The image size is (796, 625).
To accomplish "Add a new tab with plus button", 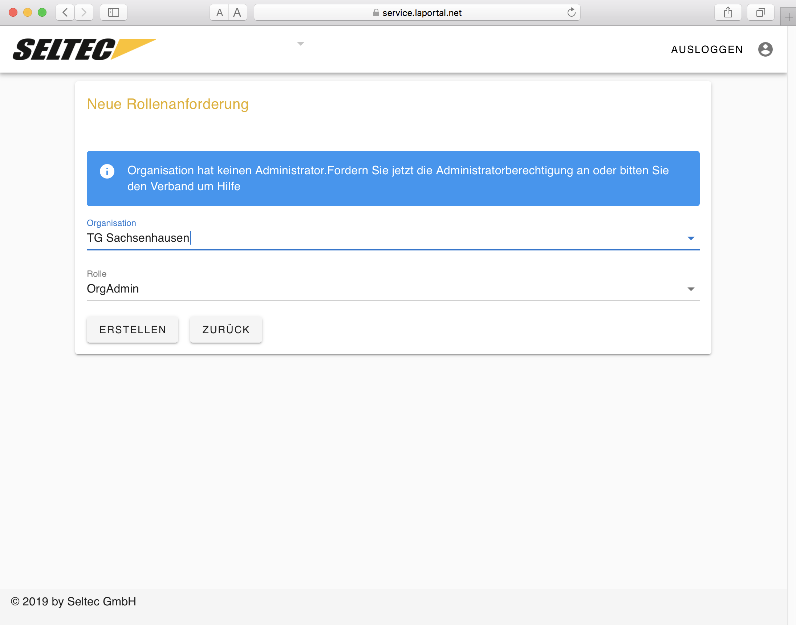I will point(789,17).
